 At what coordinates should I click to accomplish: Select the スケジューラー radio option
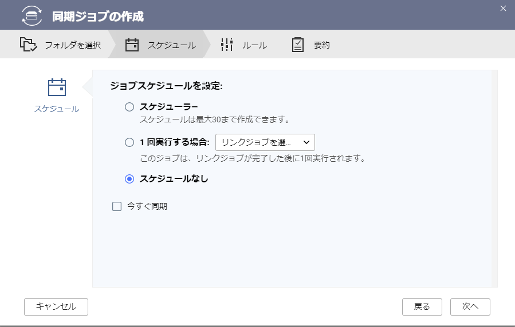(129, 107)
